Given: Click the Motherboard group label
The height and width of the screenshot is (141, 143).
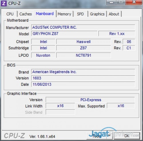Looking at the screenshot, I should pos(18,20).
